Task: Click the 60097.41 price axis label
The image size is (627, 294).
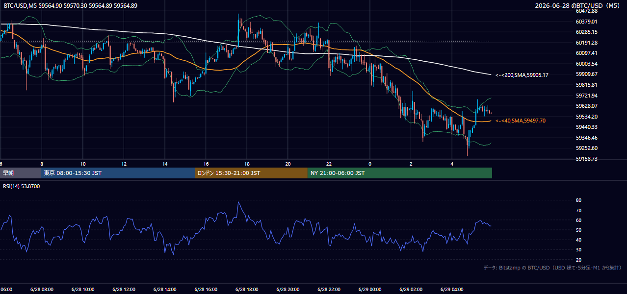Action: pyautogui.click(x=586, y=53)
